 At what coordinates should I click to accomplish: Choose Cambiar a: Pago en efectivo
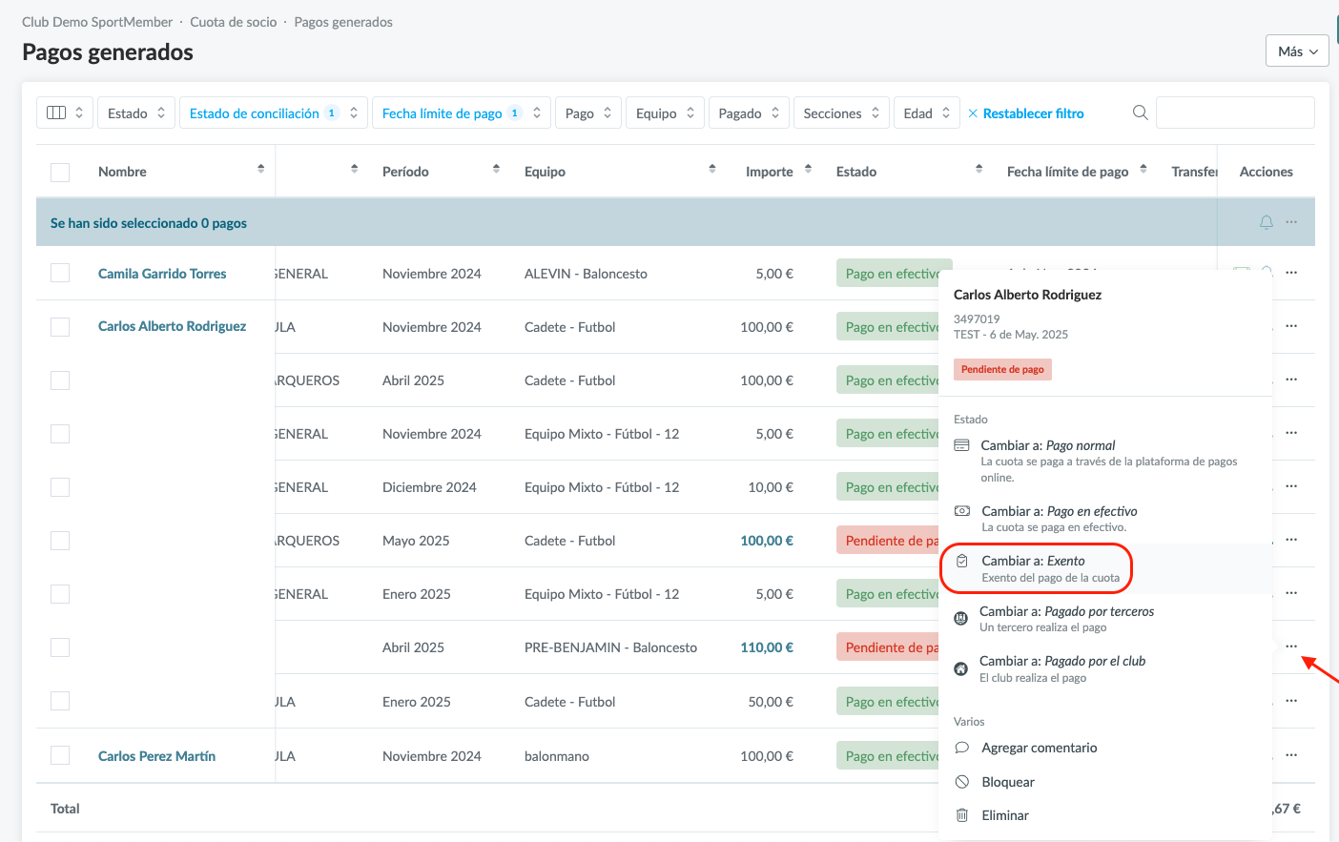pyautogui.click(x=1059, y=518)
